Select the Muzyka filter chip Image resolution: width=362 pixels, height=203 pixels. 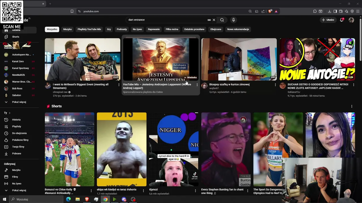[67, 29]
